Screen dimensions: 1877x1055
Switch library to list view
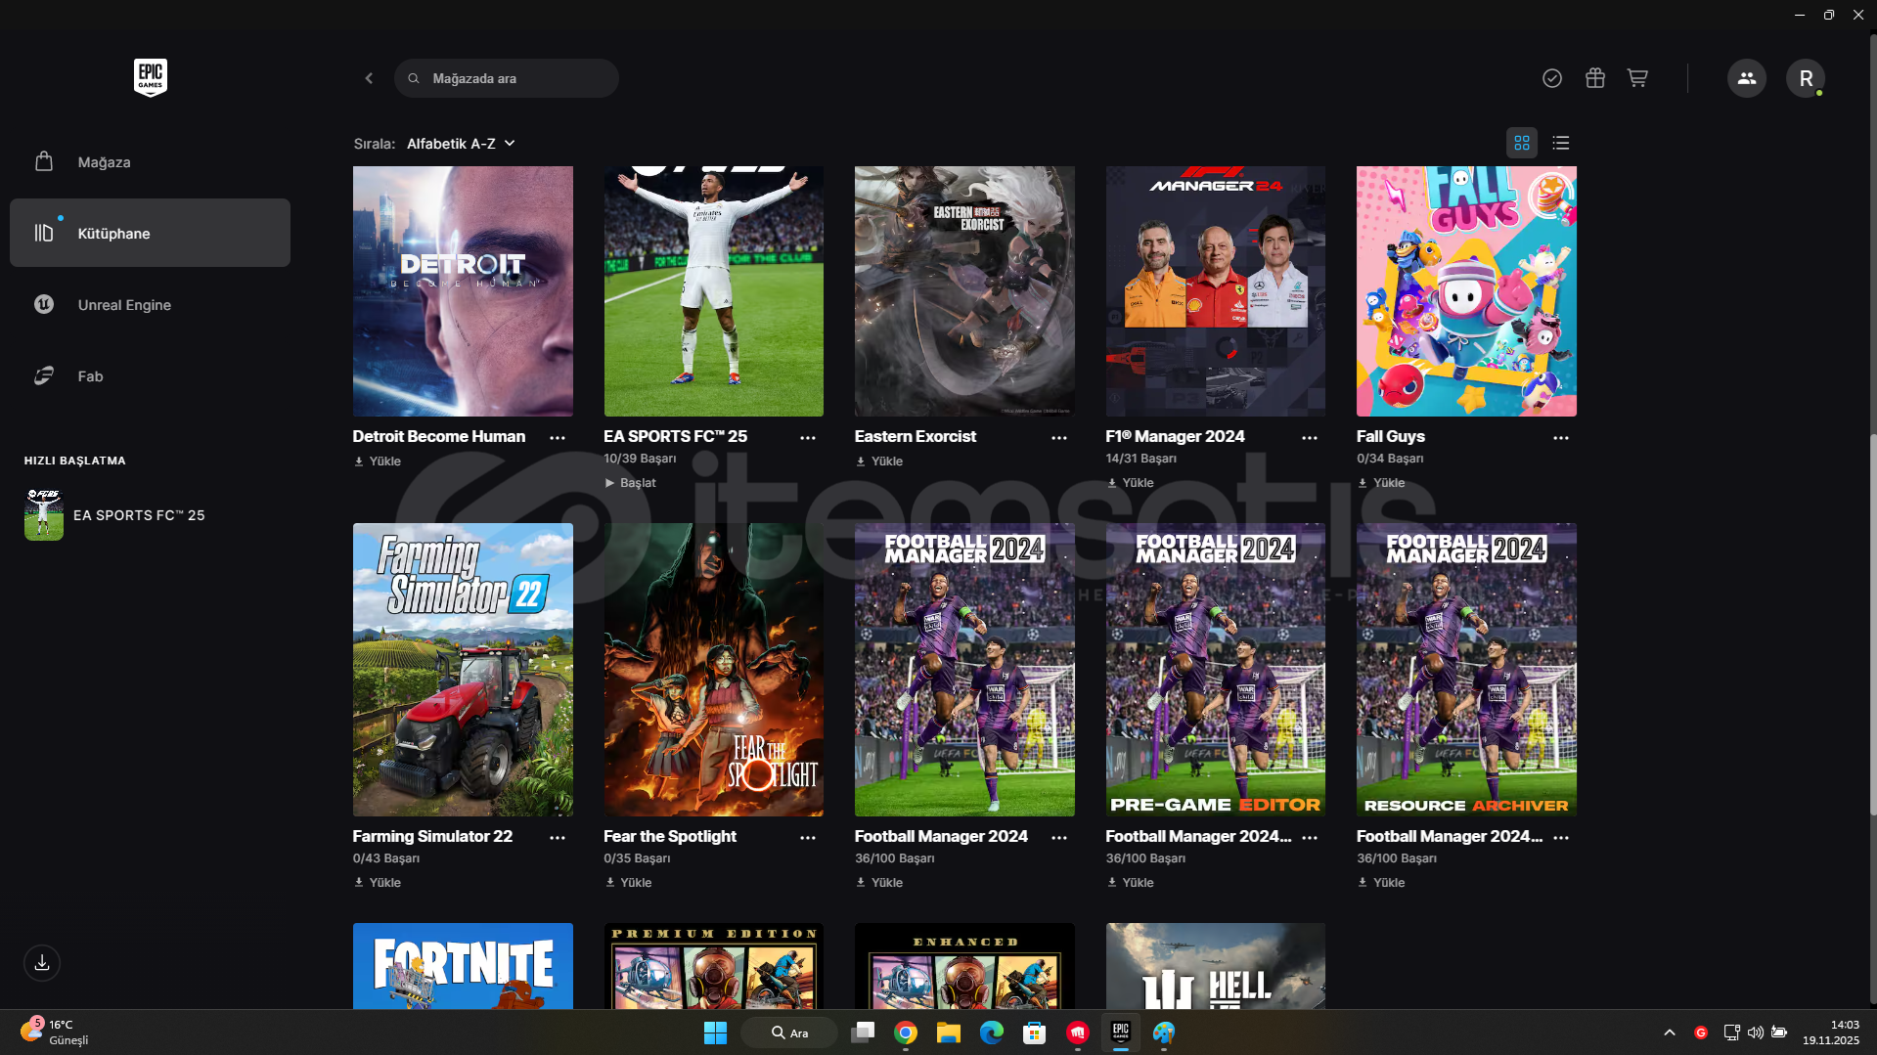tap(1561, 143)
